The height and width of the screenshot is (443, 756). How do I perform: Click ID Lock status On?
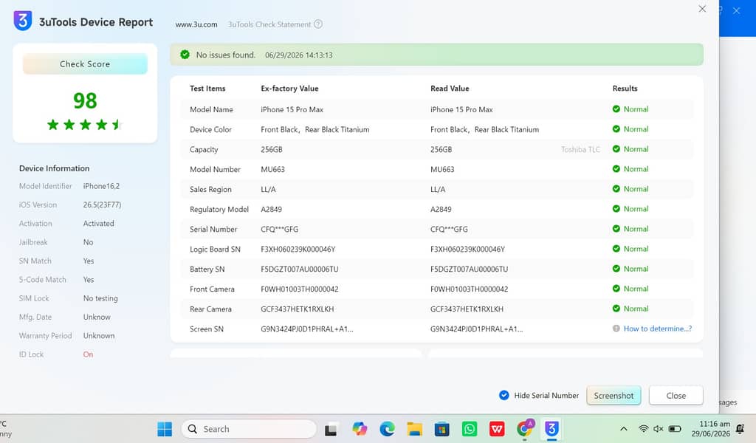coord(88,354)
